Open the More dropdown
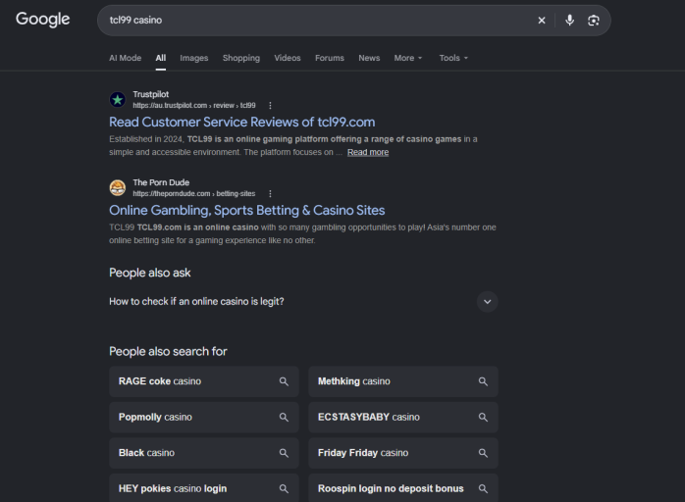Screen dimensions: 685x502 tap(408, 58)
